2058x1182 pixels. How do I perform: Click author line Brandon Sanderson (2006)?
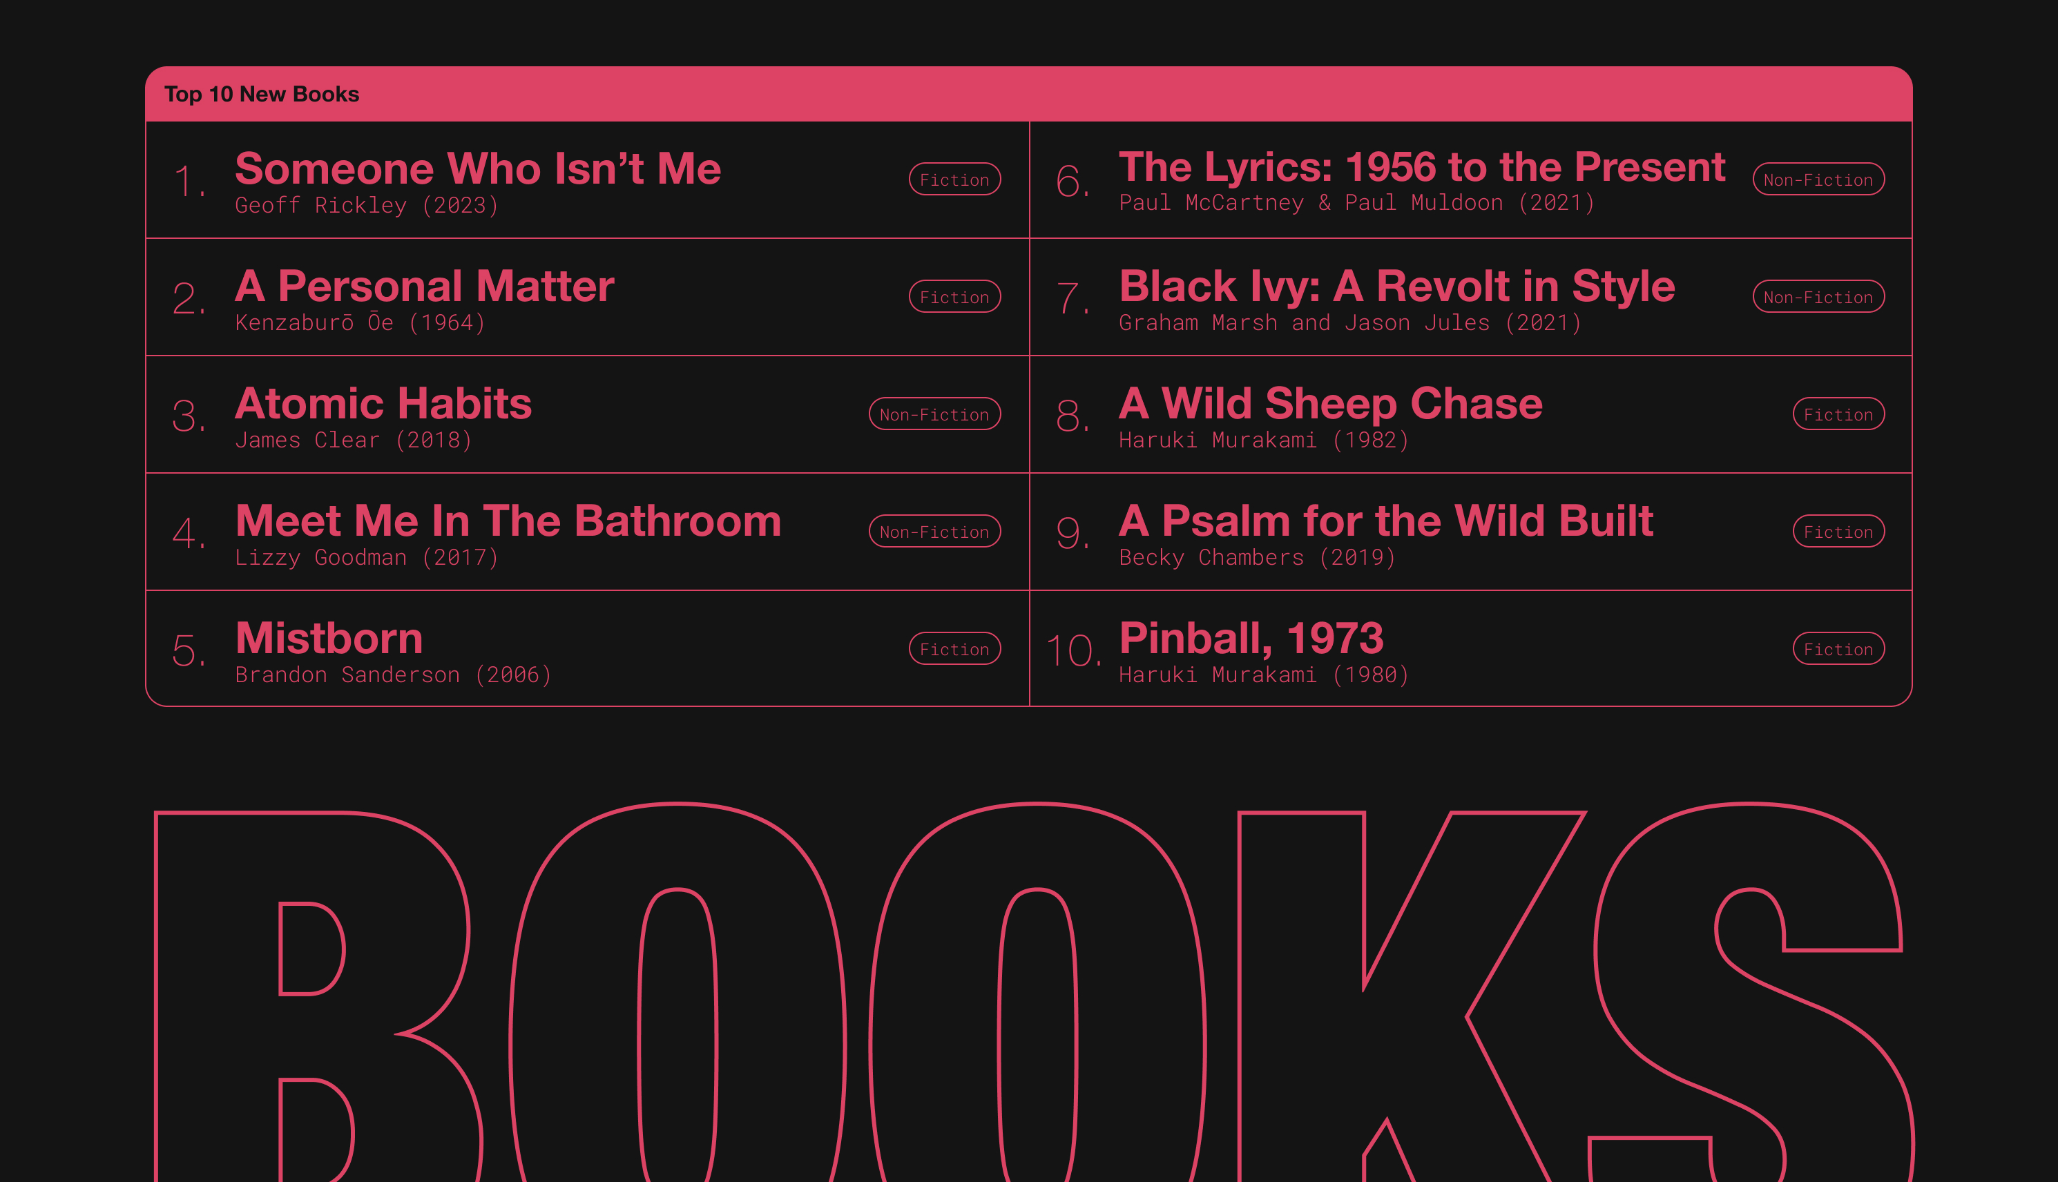click(x=393, y=675)
